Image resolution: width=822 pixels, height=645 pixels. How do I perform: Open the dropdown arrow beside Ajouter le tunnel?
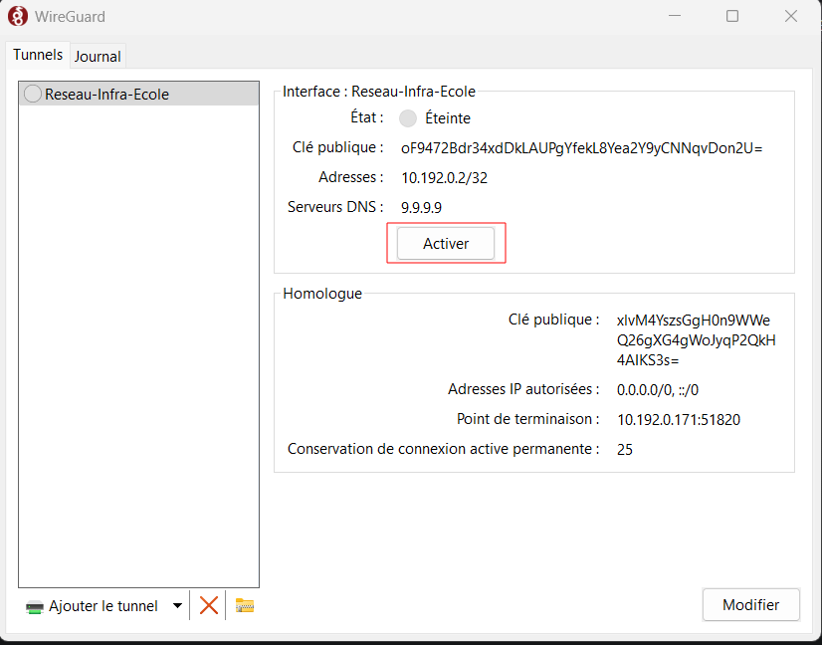[x=178, y=605]
